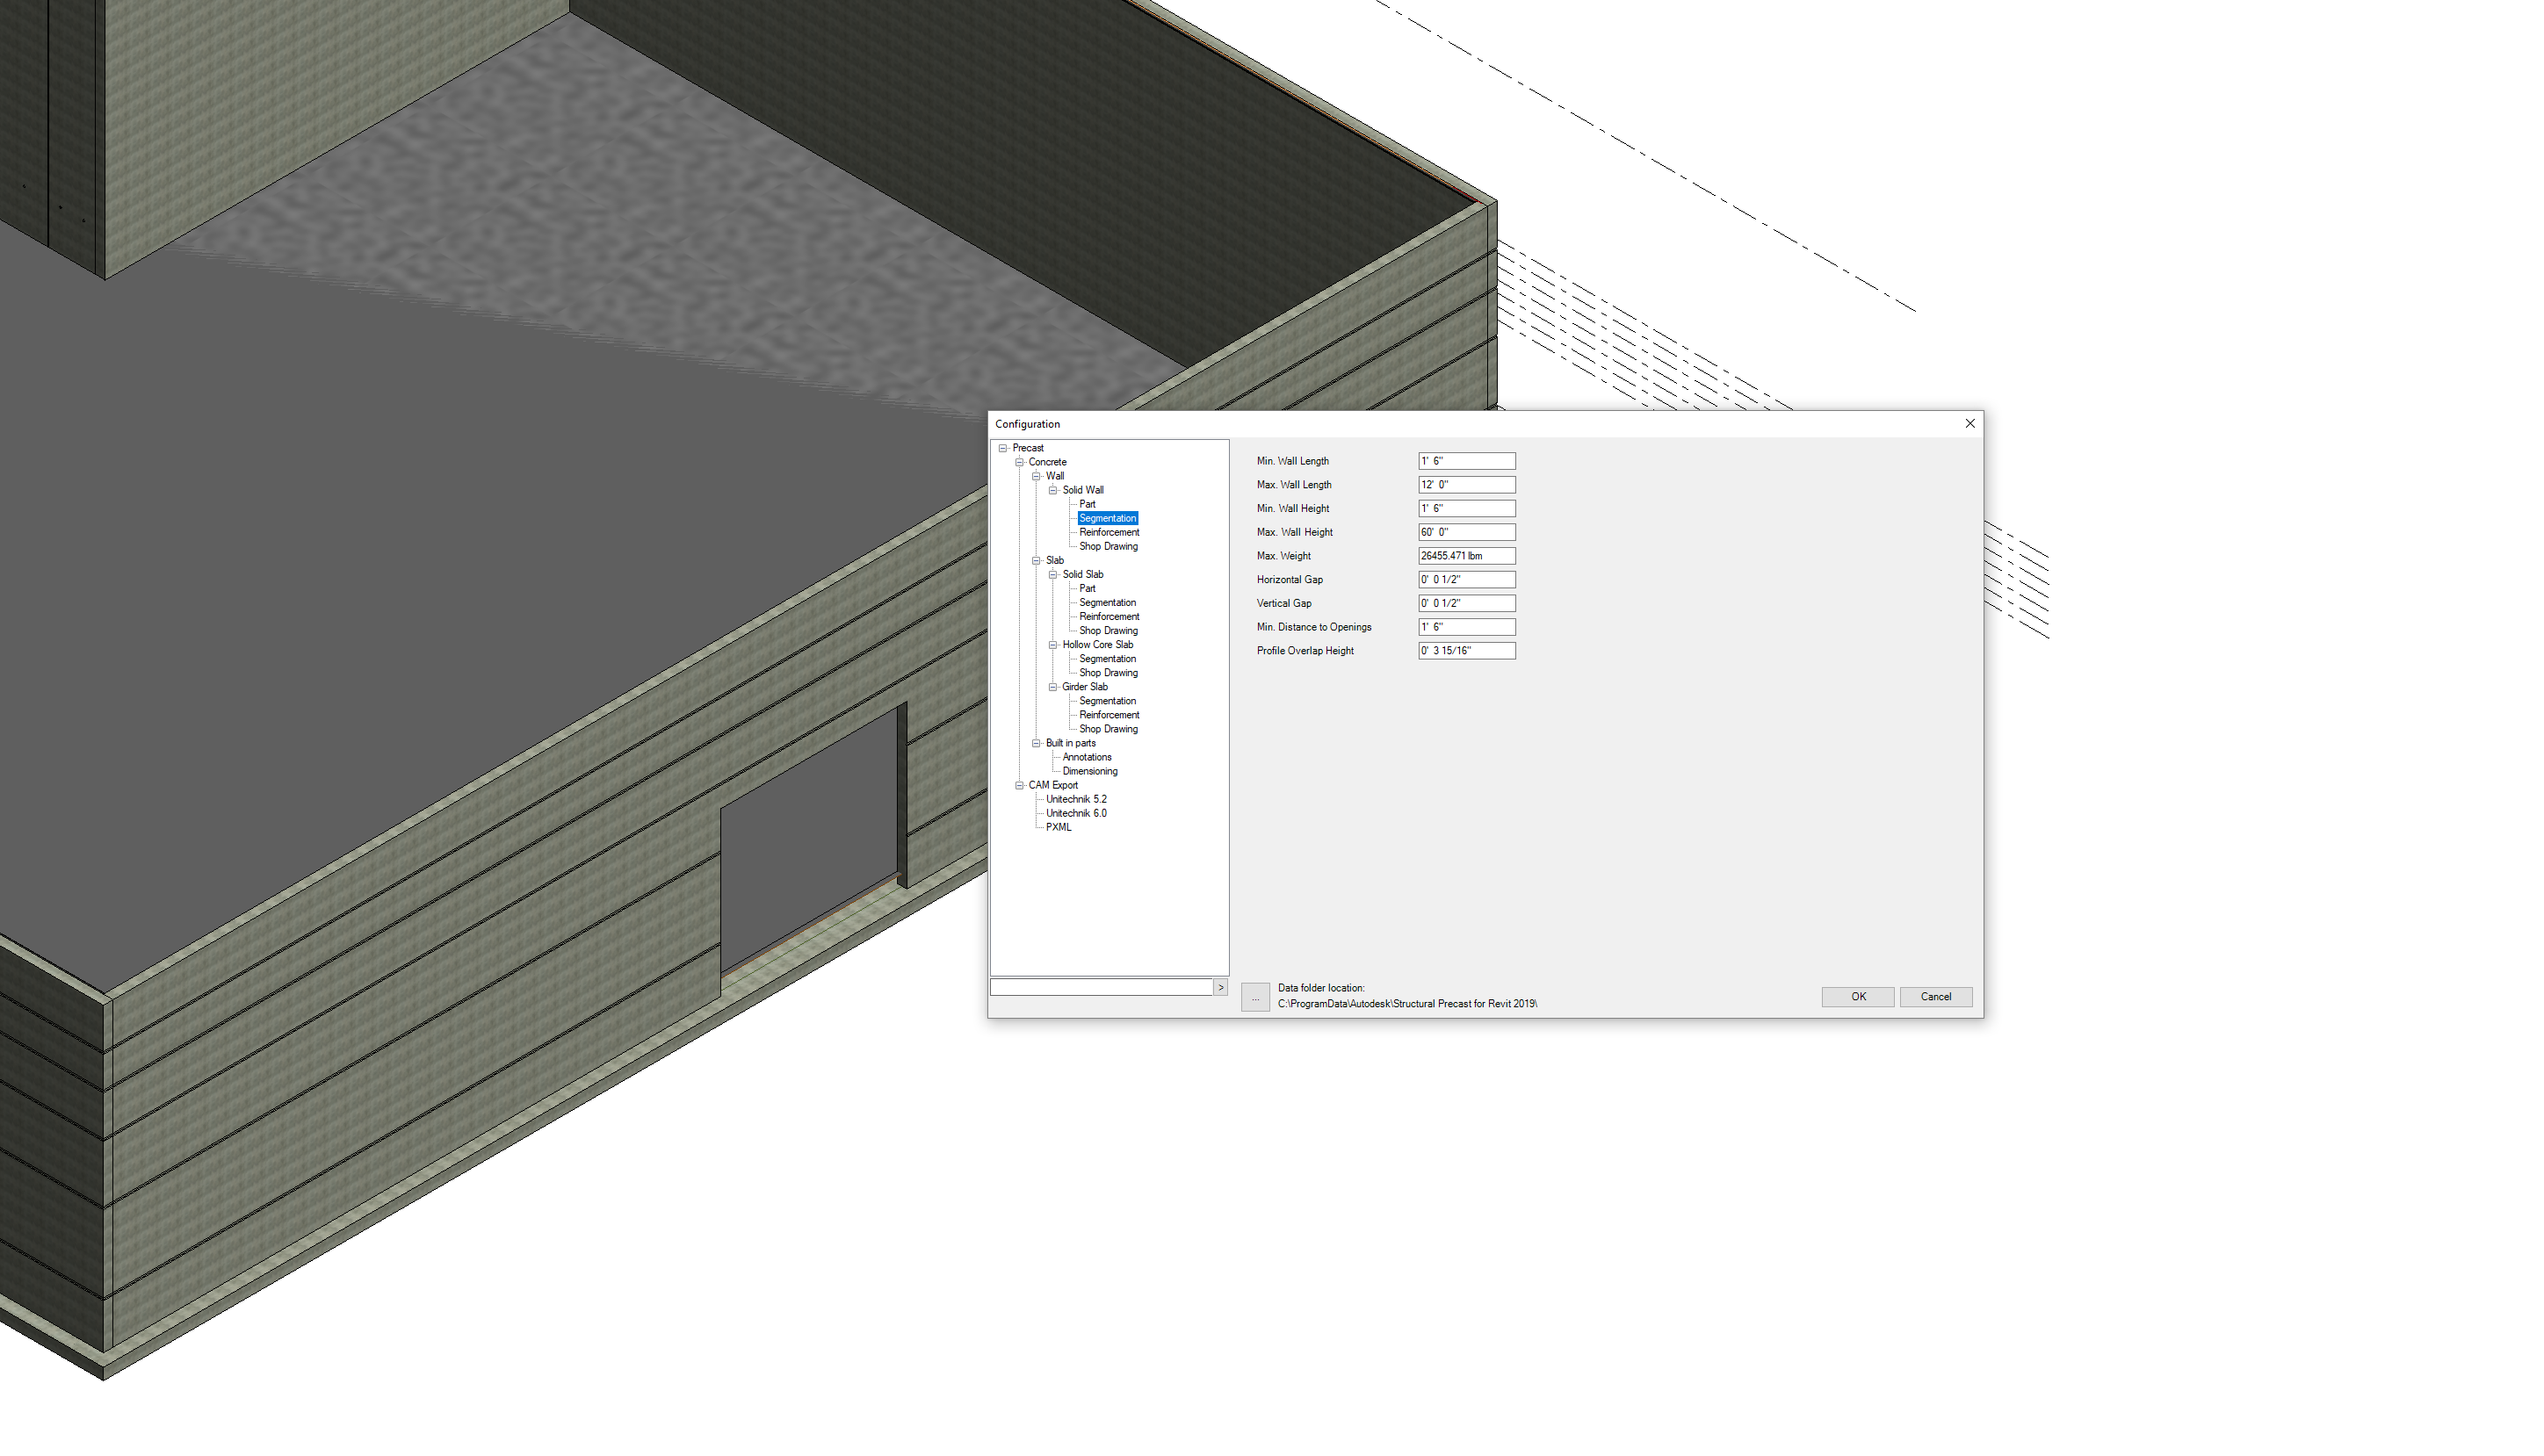Open the Unitechnik 5.2 settings
Image resolution: width=2544 pixels, height=1456 pixels.
[x=1076, y=799]
